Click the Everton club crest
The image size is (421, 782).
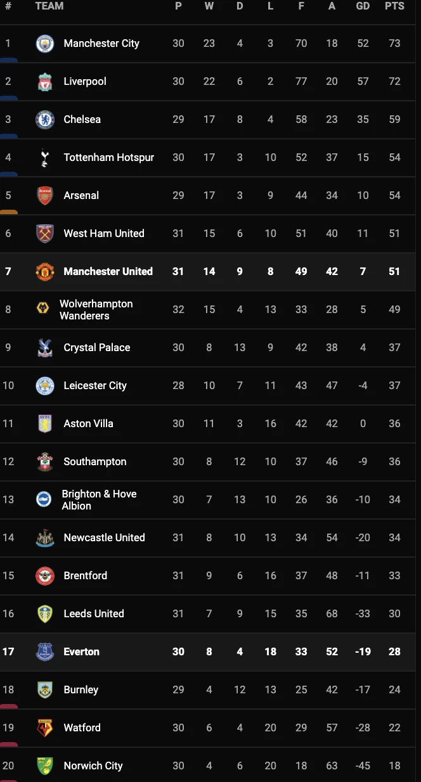pyautogui.click(x=45, y=652)
